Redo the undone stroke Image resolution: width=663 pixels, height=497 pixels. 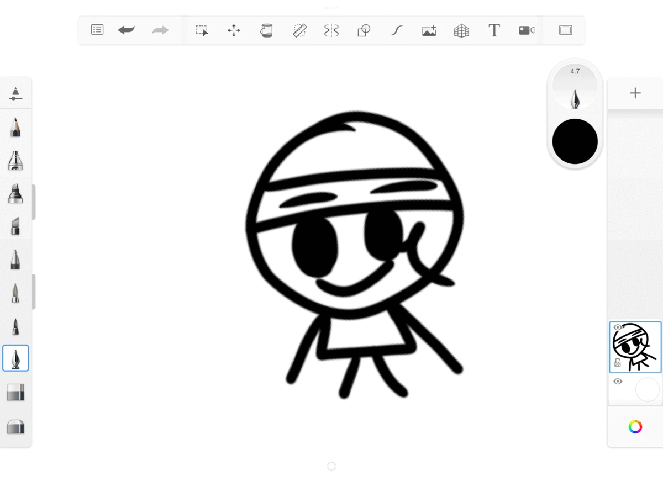[x=160, y=30]
